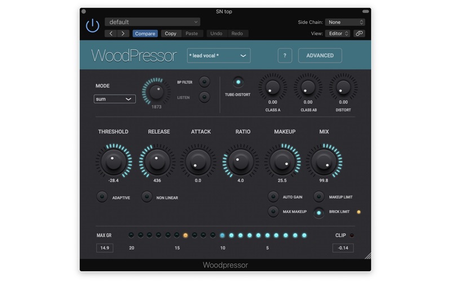Toggle the BP Filter switch
The width and height of the screenshot is (451, 282).
click(205, 82)
